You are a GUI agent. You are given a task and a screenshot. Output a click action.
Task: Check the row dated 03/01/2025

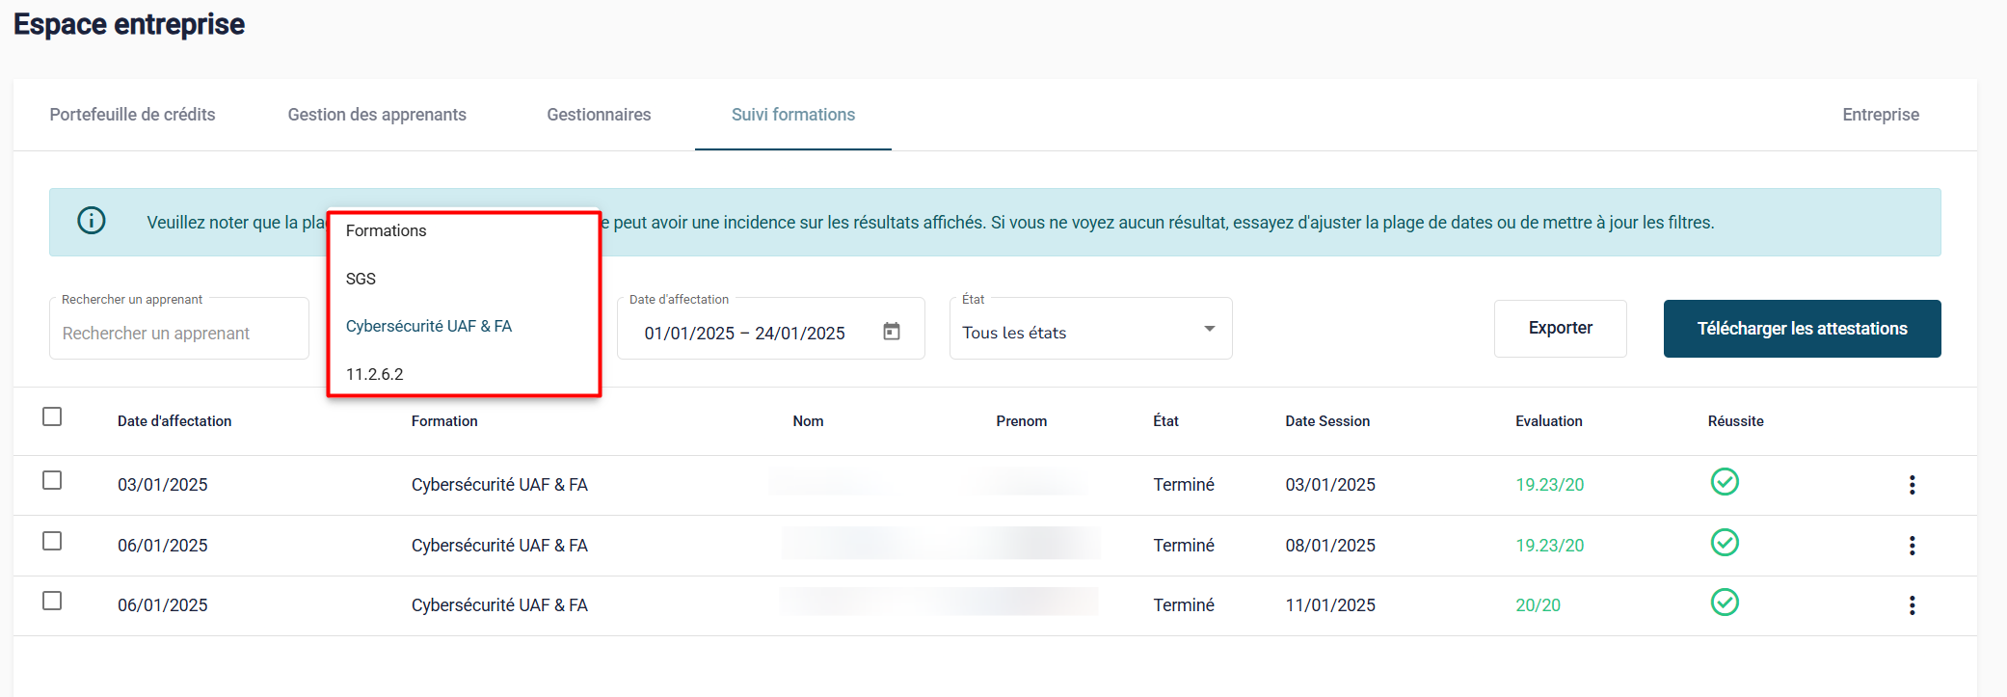[x=52, y=480]
